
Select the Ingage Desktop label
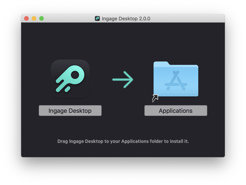[x=70, y=111]
